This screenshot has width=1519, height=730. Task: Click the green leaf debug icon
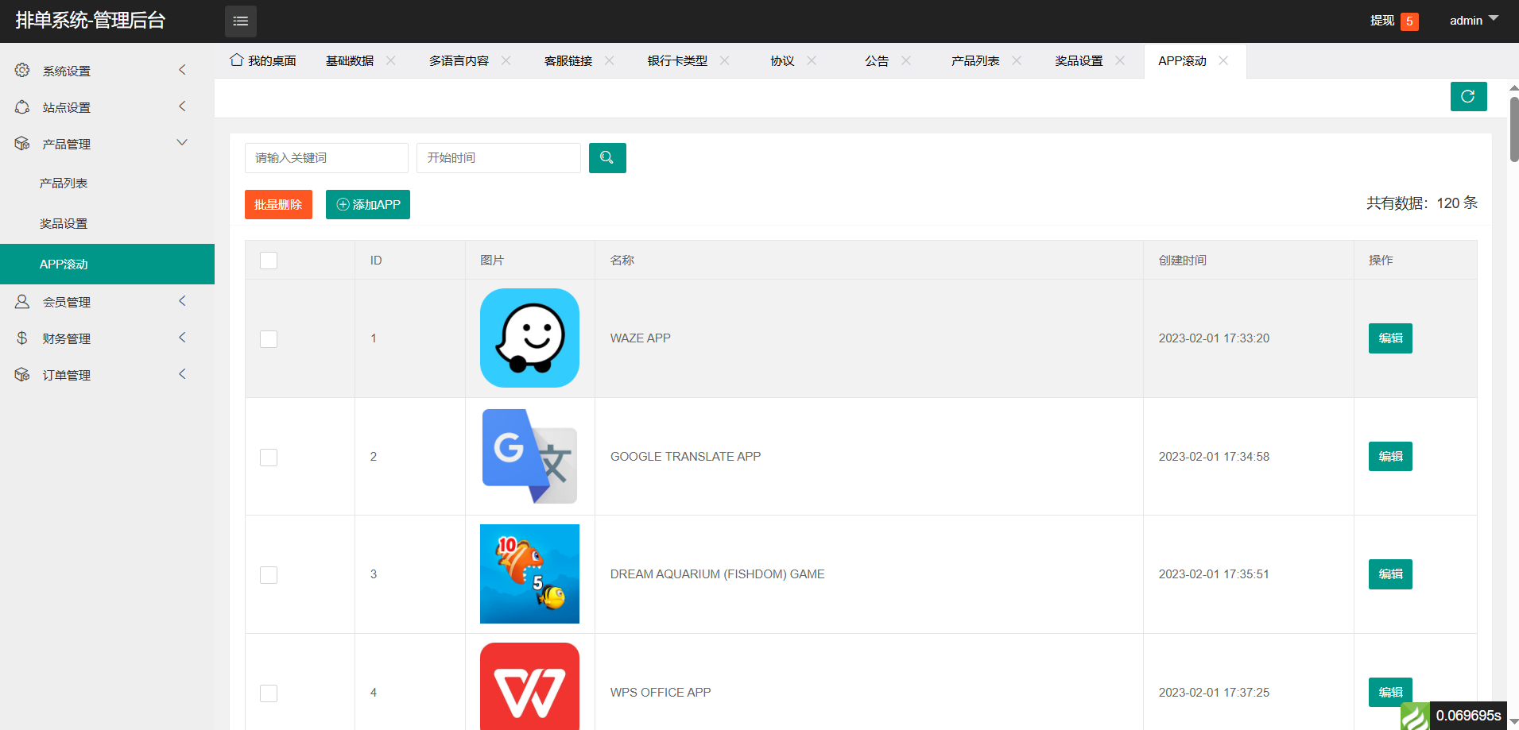(x=1415, y=716)
